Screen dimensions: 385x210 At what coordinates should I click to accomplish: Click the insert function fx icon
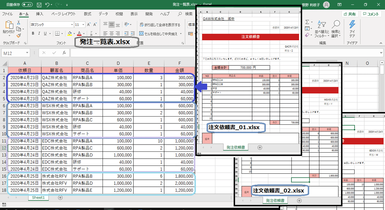[64, 53]
